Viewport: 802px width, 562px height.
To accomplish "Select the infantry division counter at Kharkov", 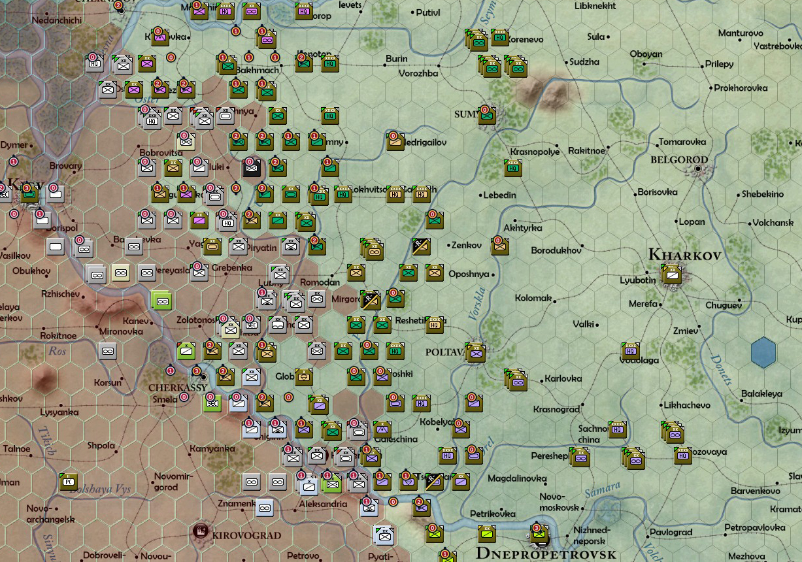I will [x=671, y=274].
